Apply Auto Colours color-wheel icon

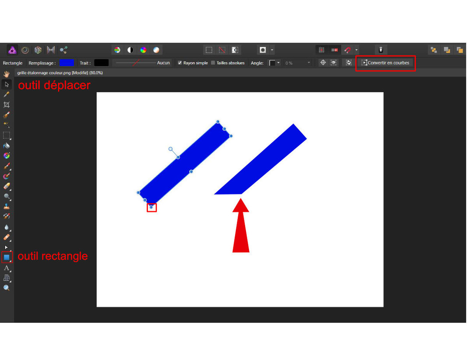click(143, 50)
